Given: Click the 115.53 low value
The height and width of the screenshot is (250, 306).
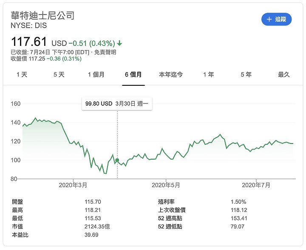Looking at the screenshot, I should pos(93,218).
